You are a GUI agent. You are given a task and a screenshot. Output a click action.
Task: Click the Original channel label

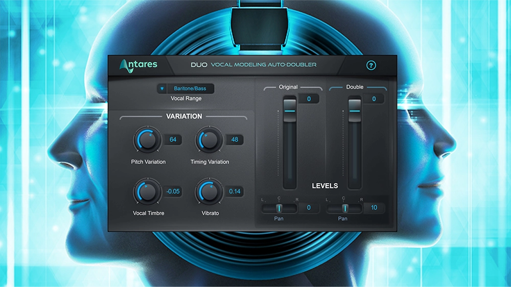[x=288, y=87]
